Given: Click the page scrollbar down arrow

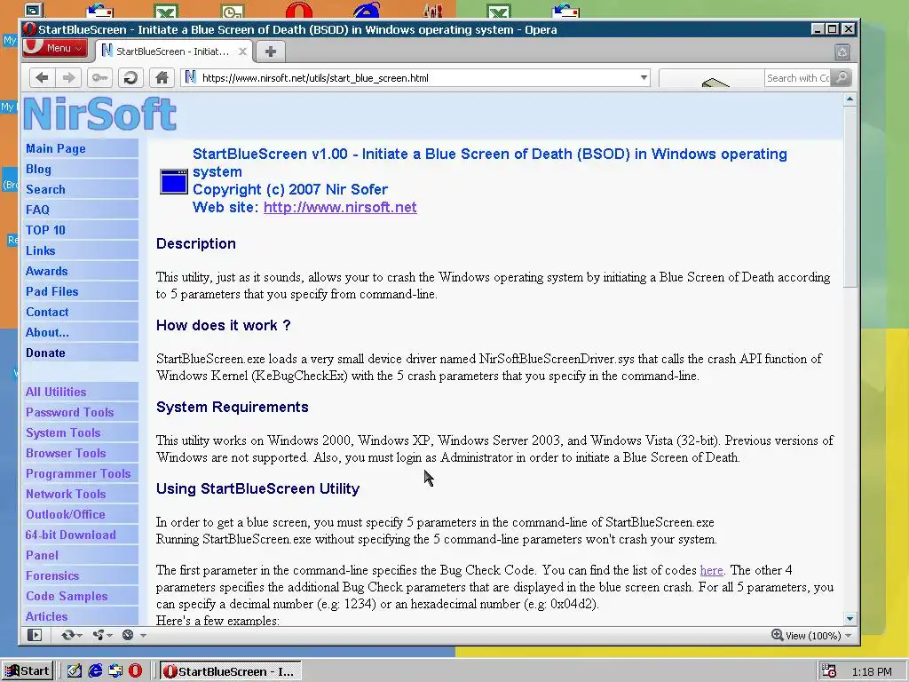Looking at the screenshot, I should tap(850, 619).
